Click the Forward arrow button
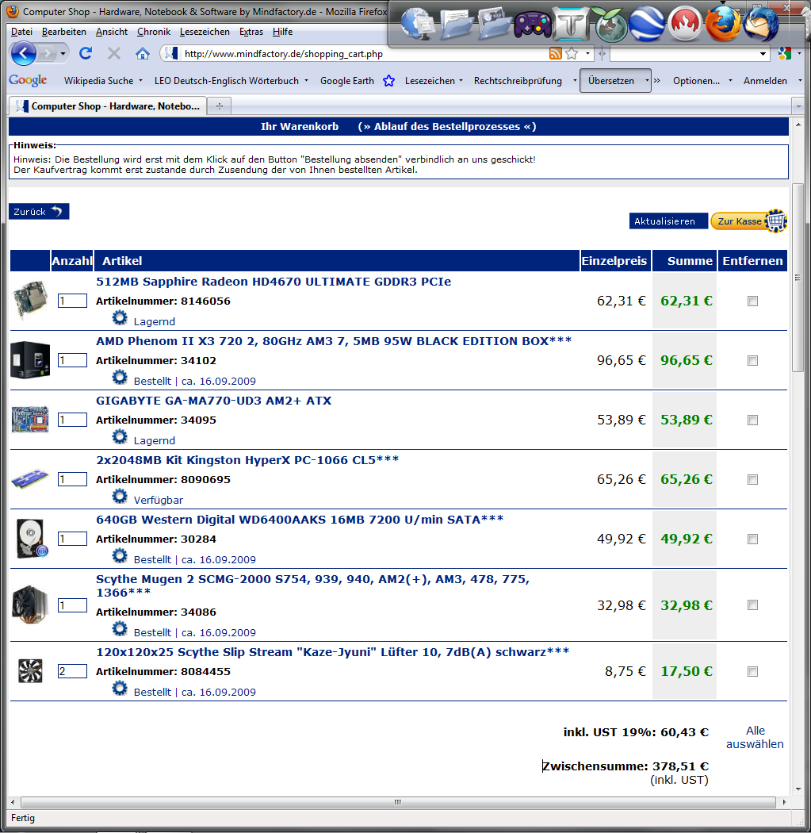The width and height of the screenshot is (811, 833). coord(48,54)
